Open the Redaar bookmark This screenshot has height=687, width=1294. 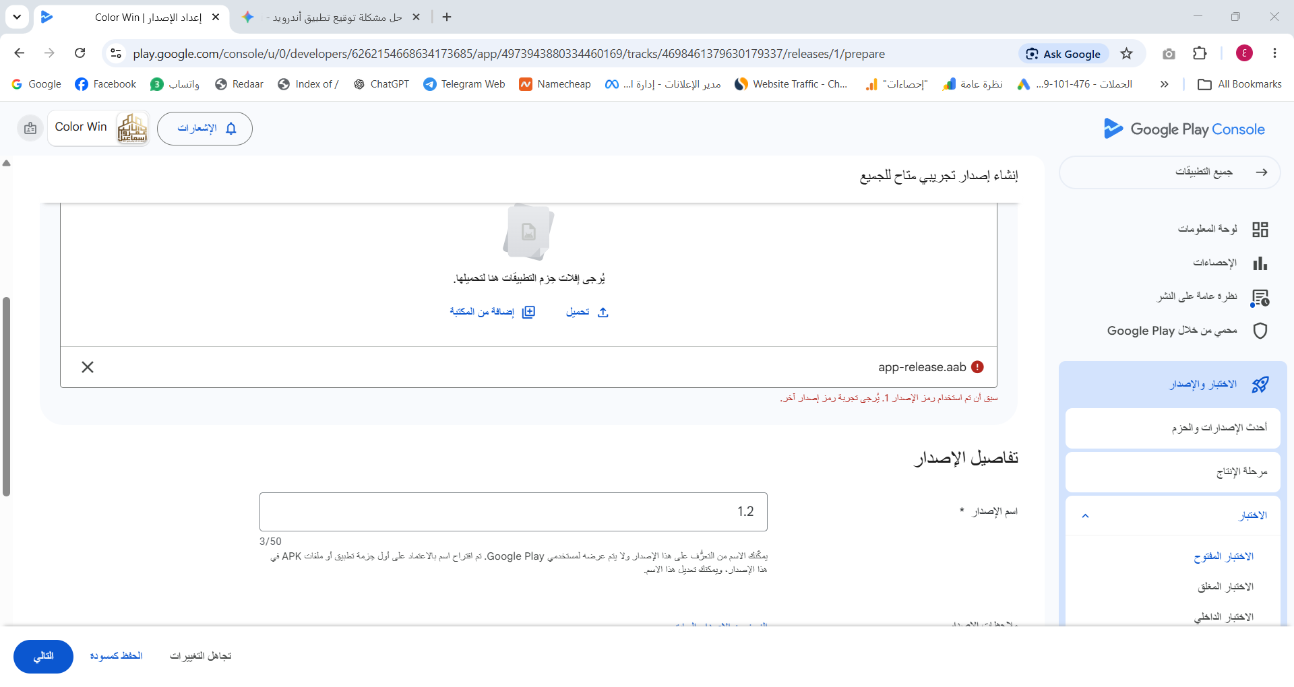239,84
